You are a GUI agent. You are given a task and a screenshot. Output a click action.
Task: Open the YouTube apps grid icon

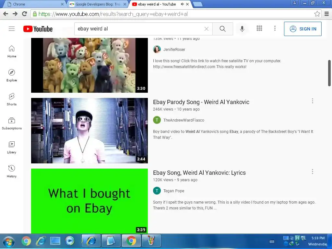point(259,29)
